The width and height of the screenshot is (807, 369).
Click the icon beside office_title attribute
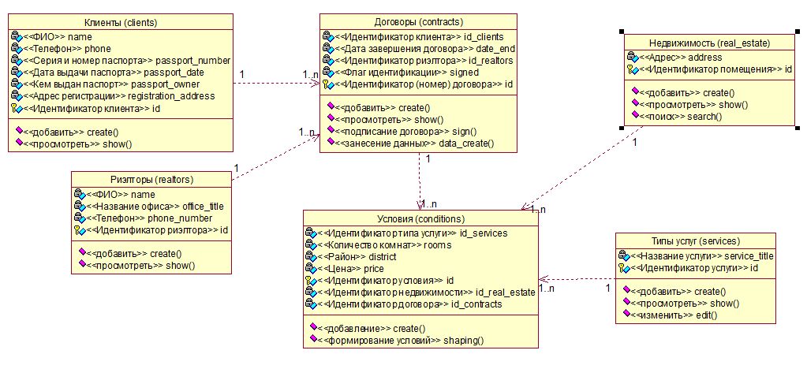[79, 207]
